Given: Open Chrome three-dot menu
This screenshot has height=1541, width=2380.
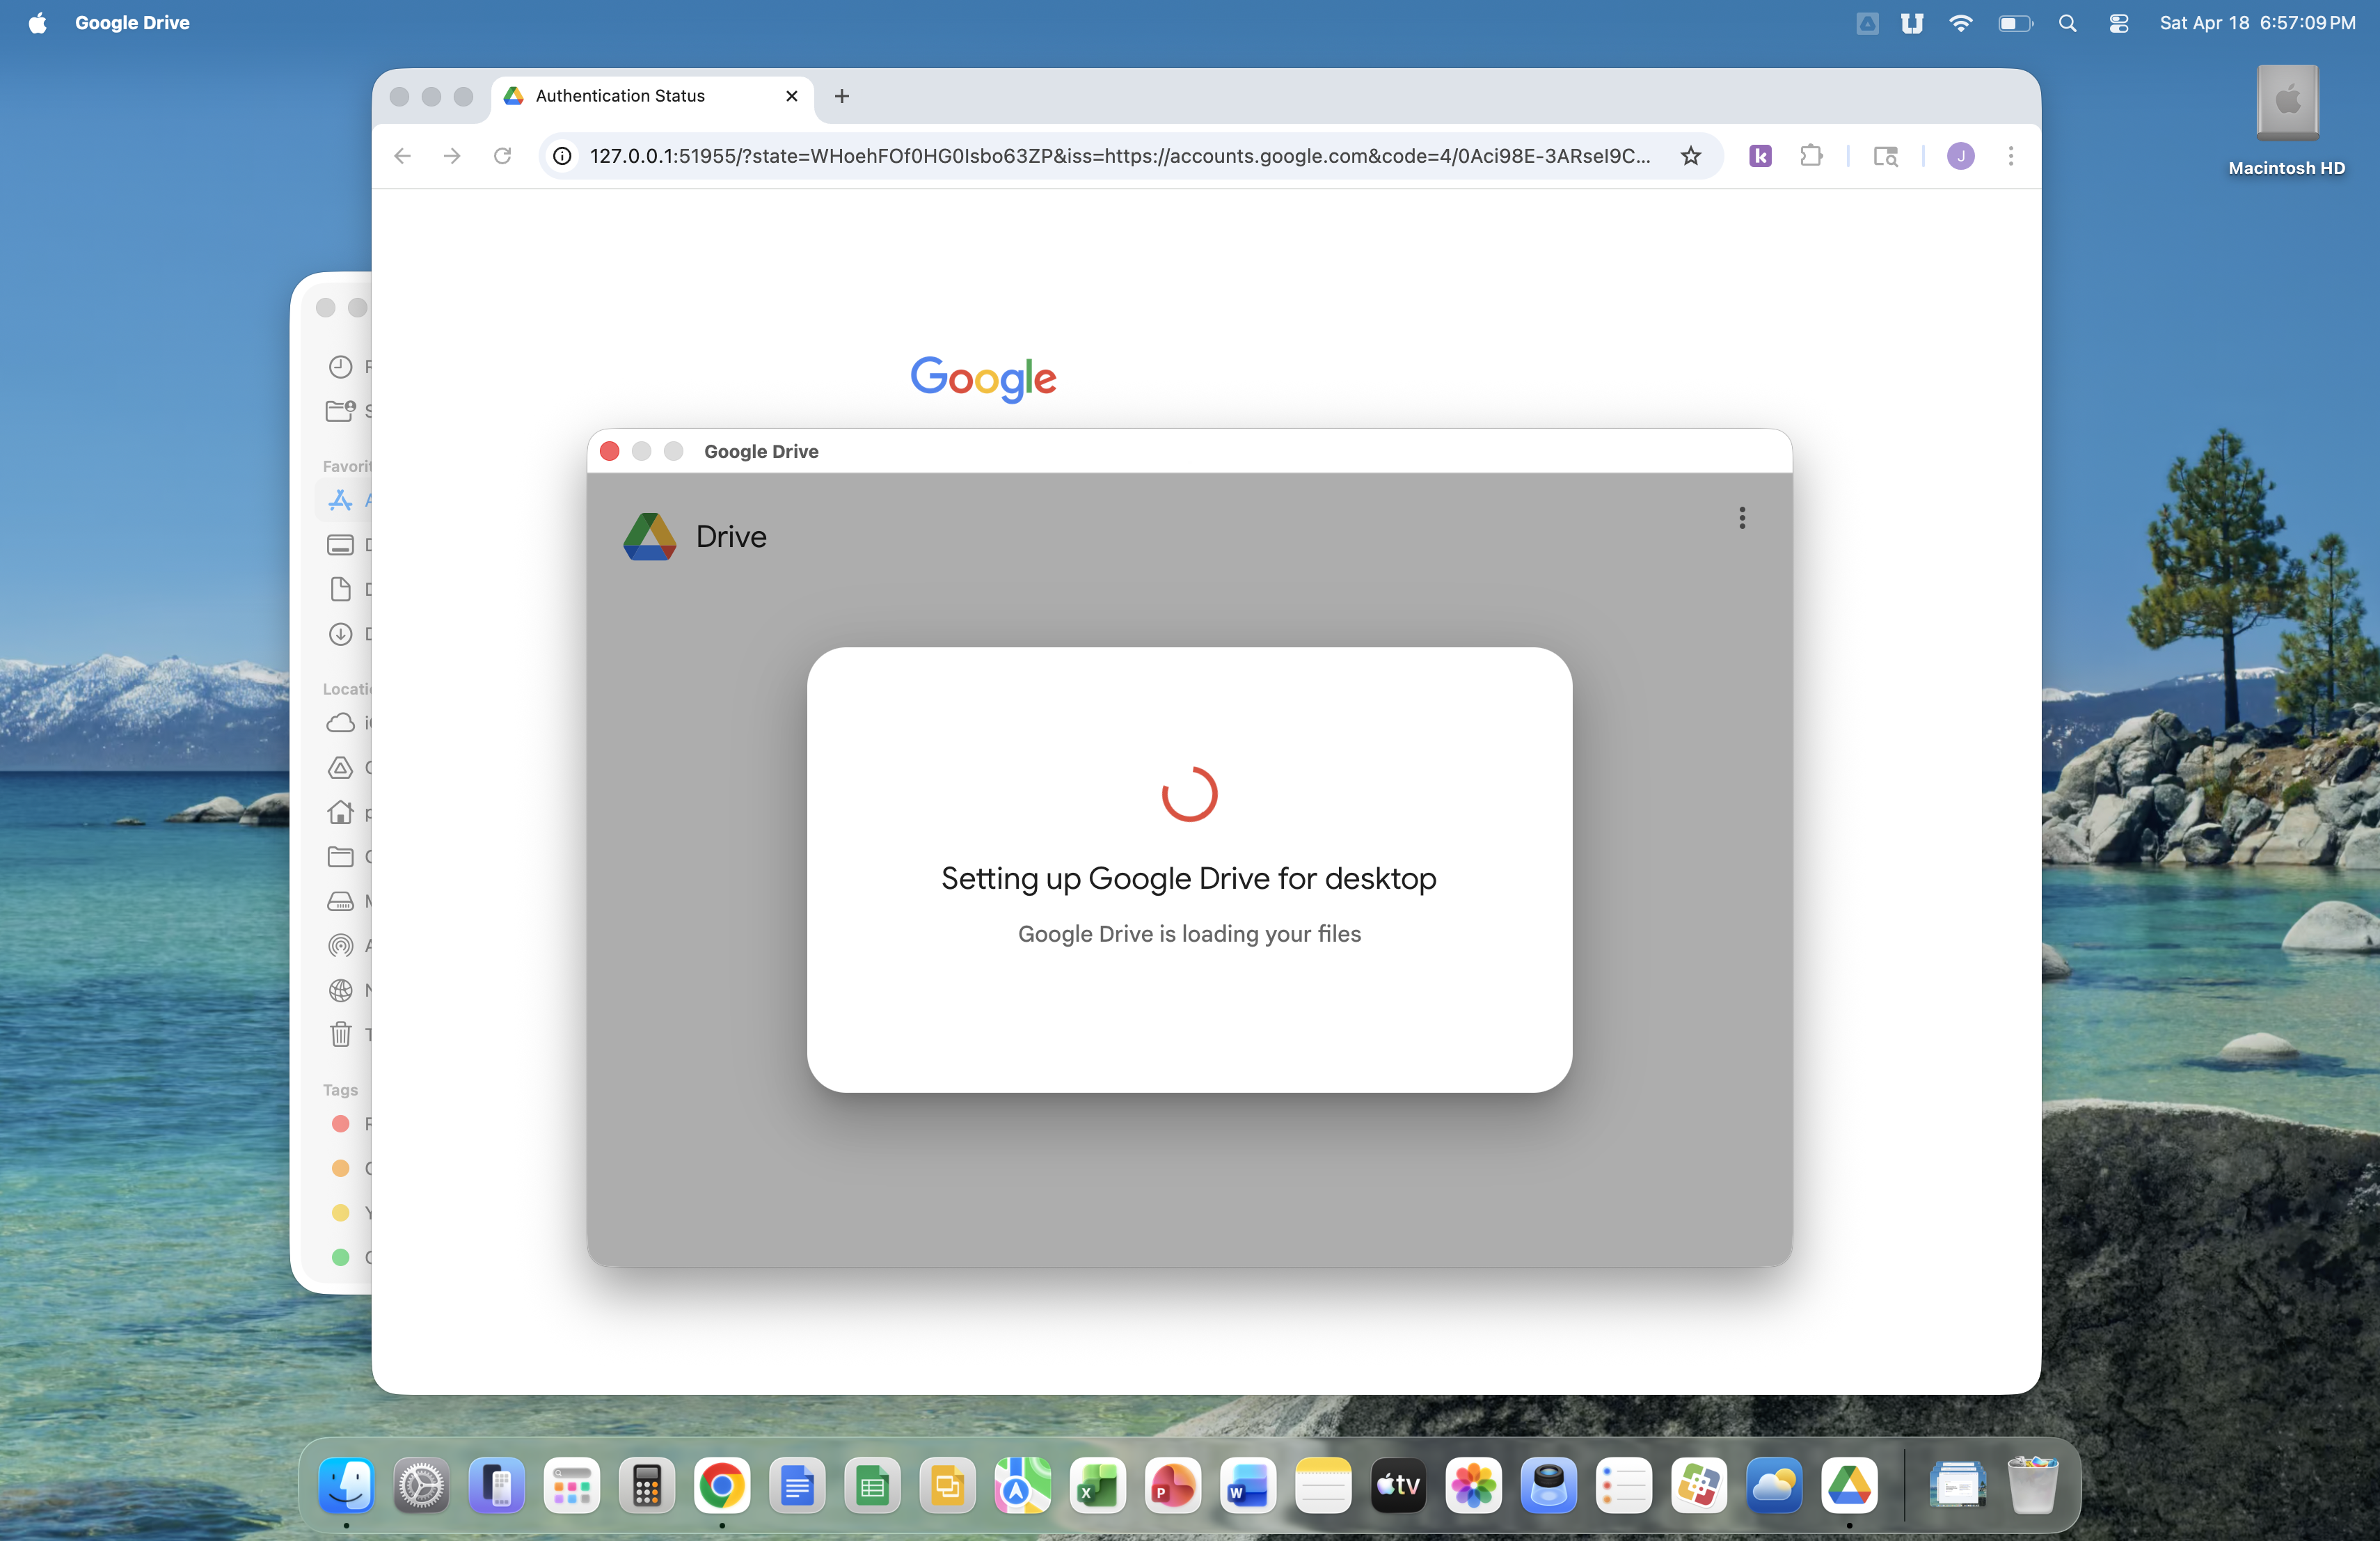Looking at the screenshot, I should pos(2010,156).
